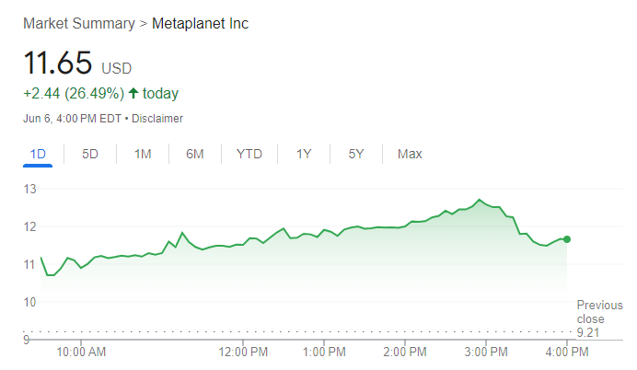Viewport: 637px width, 370px height.
Task: Select the YTD tab
Action: [x=249, y=154]
